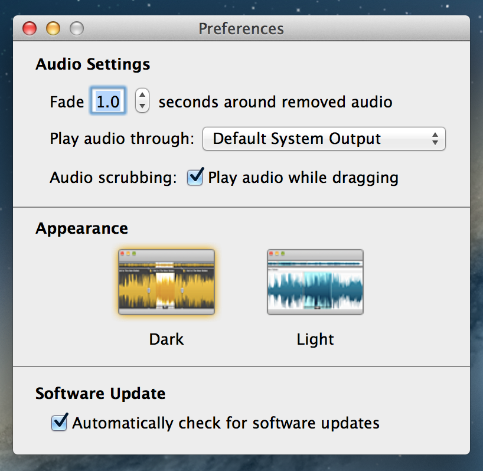This screenshot has height=471, width=483.
Task: Click the 'seconds around removed audio' text
Action: pos(275,102)
